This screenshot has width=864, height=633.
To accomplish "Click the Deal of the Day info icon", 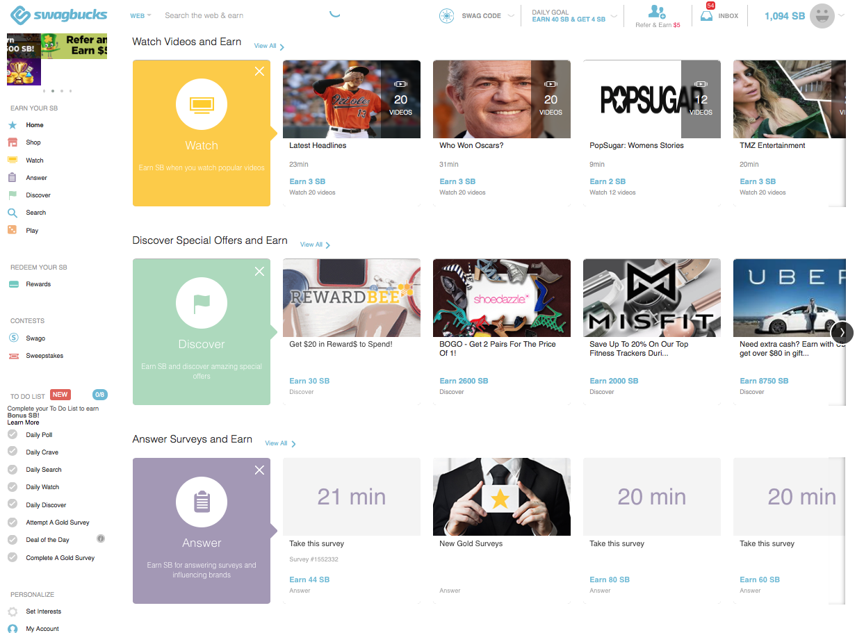I will pos(101,539).
